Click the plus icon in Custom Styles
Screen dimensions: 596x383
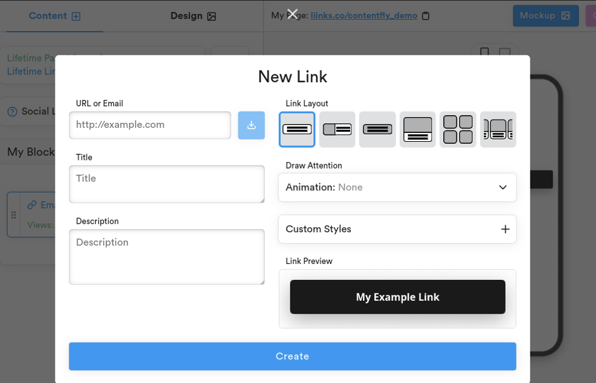(505, 229)
